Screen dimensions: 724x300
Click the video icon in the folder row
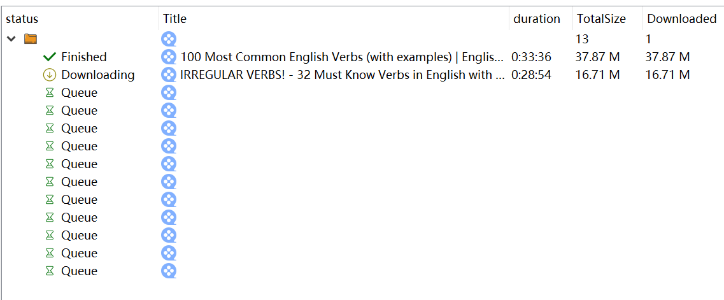[x=169, y=39]
